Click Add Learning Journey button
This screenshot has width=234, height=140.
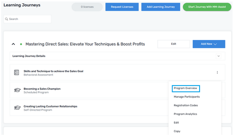[161, 7]
